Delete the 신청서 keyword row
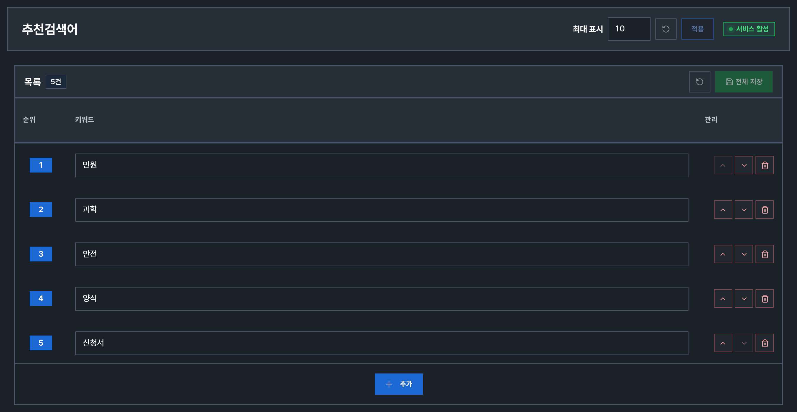The image size is (797, 412). (764, 343)
